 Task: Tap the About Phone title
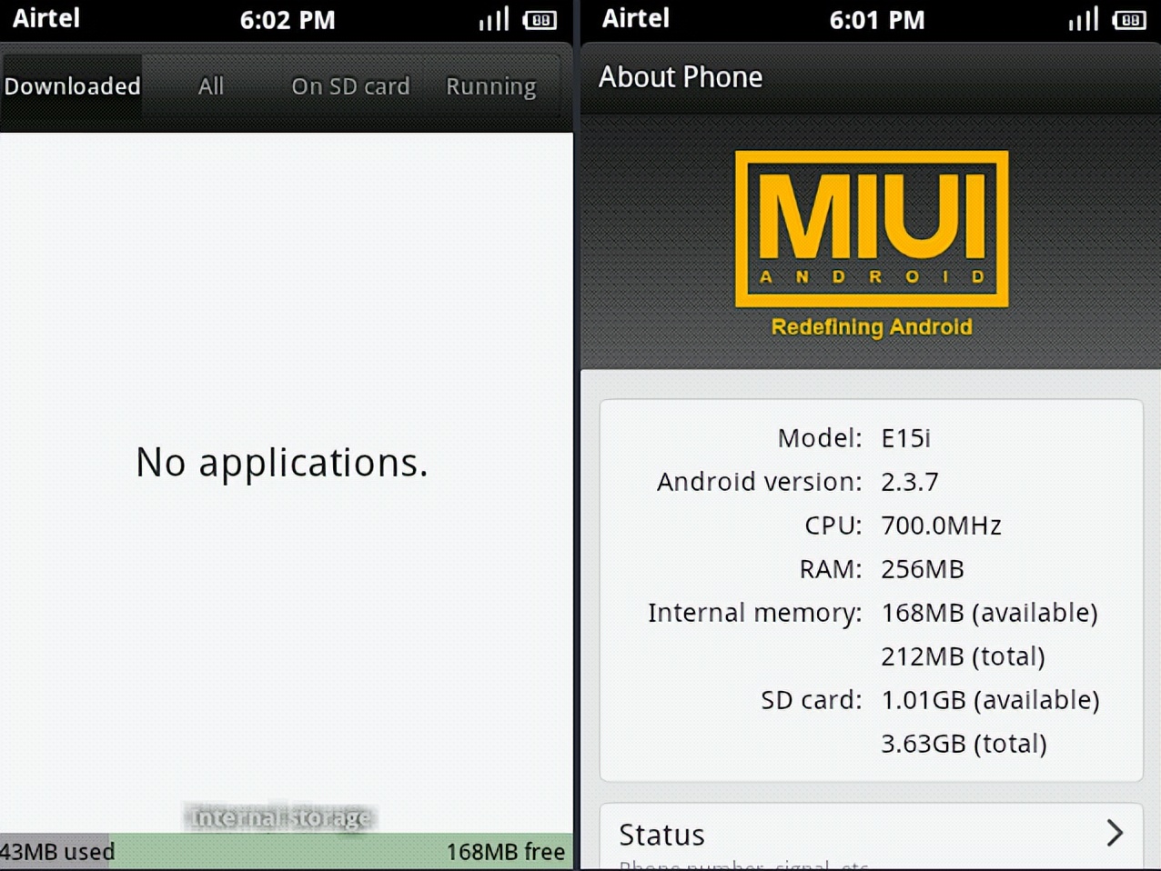click(x=681, y=77)
